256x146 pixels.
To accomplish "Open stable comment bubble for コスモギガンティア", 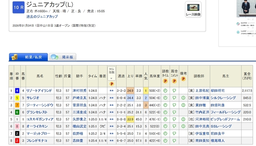I will coord(174,119).
